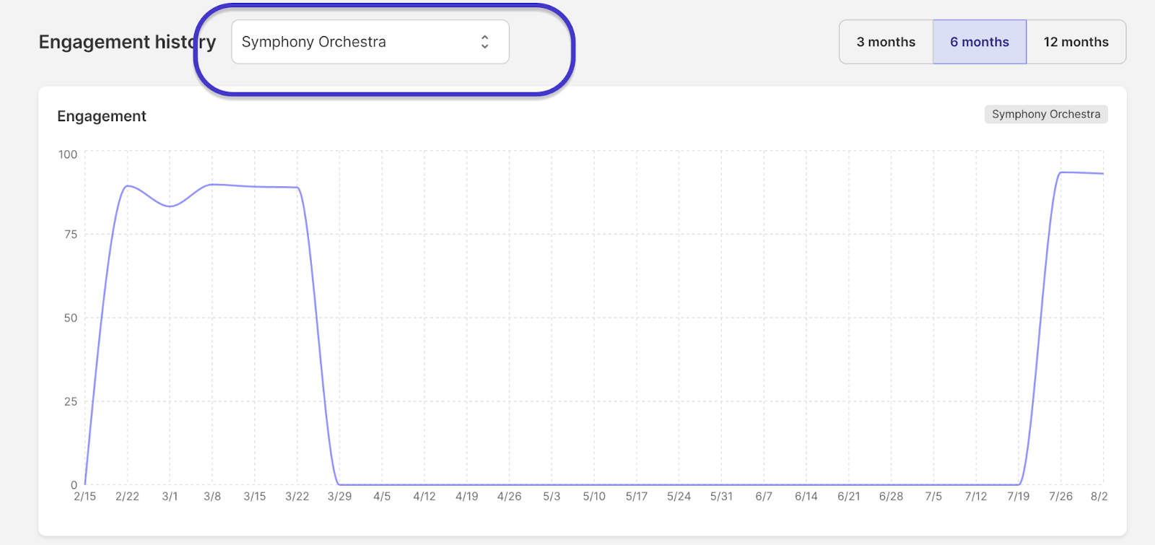Click the line peak at 2/22
Image resolution: width=1155 pixels, height=545 pixels.
(x=128, y=186)
